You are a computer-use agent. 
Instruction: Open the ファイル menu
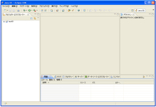pos(6,6)
